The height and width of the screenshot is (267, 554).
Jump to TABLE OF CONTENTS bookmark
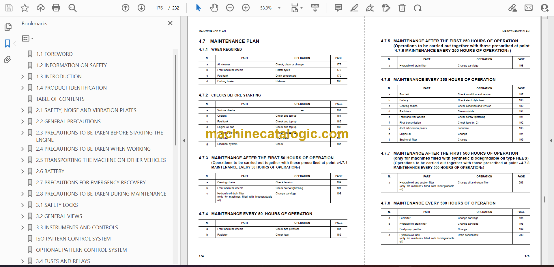point(60,99)
